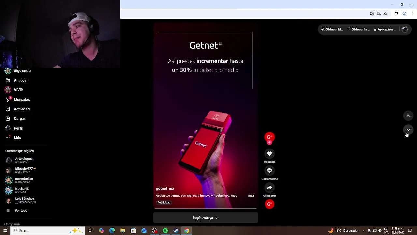Screen dimensions: 417x235
Task: Open the getnet_mx username link
Action: click(x=165, y=188)
